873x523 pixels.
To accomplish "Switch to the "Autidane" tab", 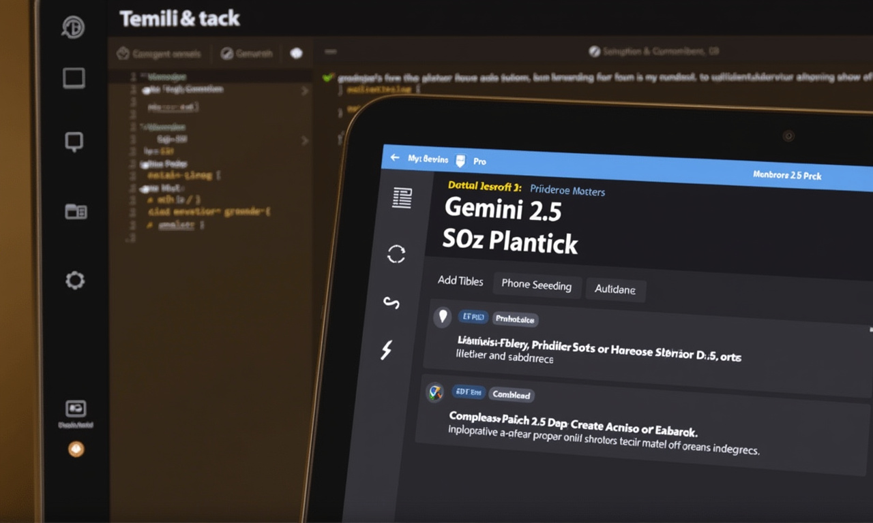I will pyautogui.click(x=615, y=289).
